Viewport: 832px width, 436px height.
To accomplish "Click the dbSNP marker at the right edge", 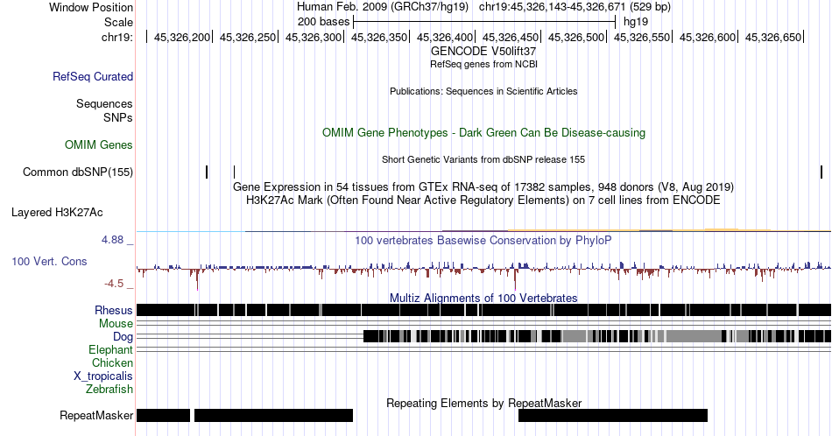I will point(821,172).
